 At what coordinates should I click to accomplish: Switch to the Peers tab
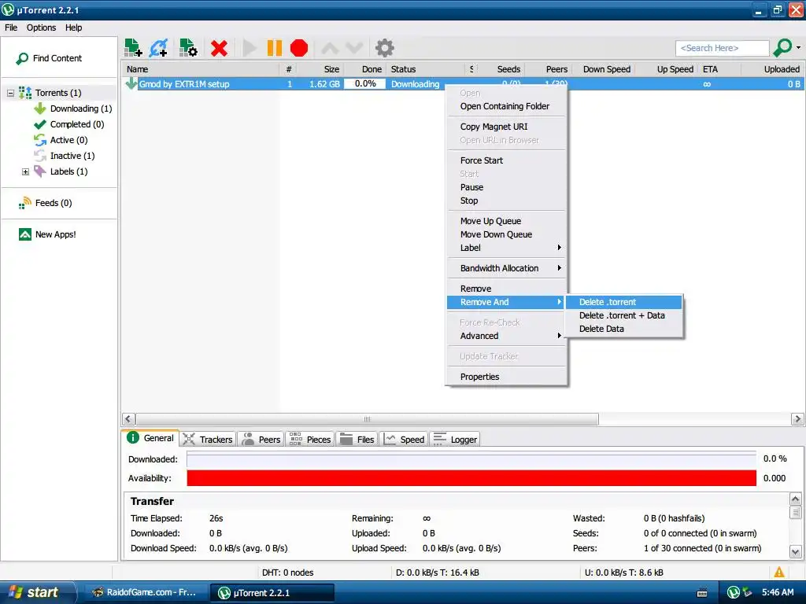tap(261, 440)
